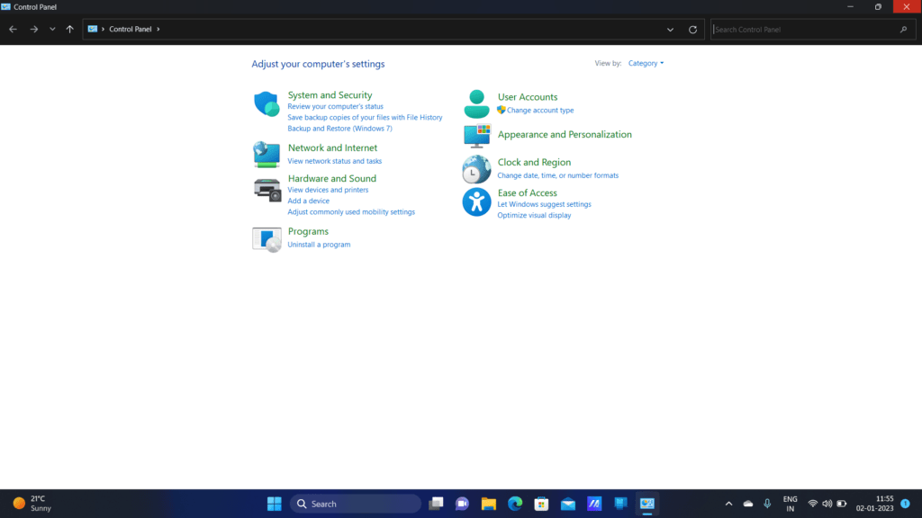Click View network status and tasks
922x518 pixels.
pyautogui.click(x=334, y=161)
